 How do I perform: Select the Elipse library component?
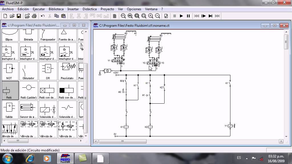tap(10, 35)
